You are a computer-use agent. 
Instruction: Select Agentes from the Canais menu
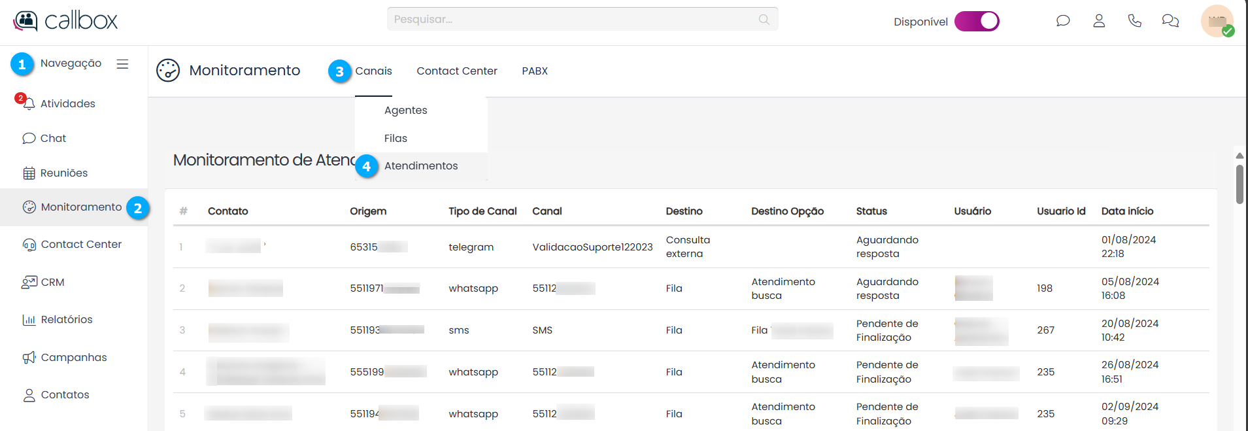pos(405,111)
